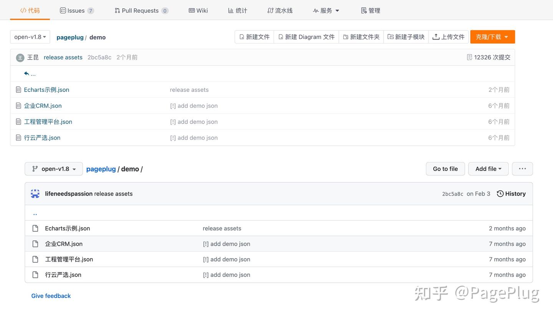
Task: Open the 管理 tab
Action: tap(371, 10)
